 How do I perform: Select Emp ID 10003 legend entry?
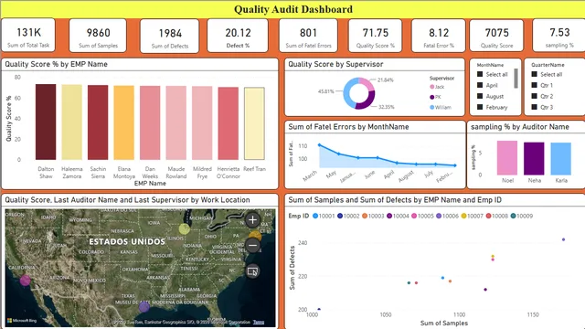[x=373, y=216]
